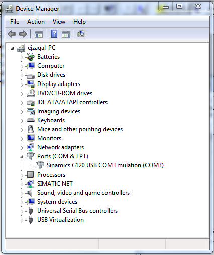Click the Keyboards category icon
Screen dimensions: 214x255
(x=31, y=120)
